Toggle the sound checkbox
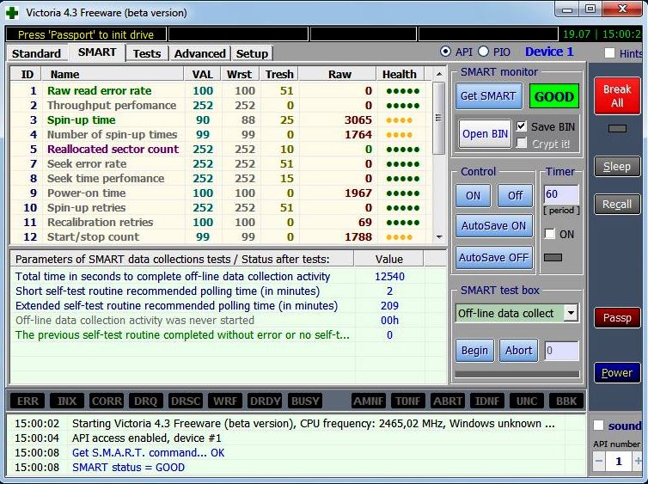This screenshot has height=484, width=648. (598, 426)
